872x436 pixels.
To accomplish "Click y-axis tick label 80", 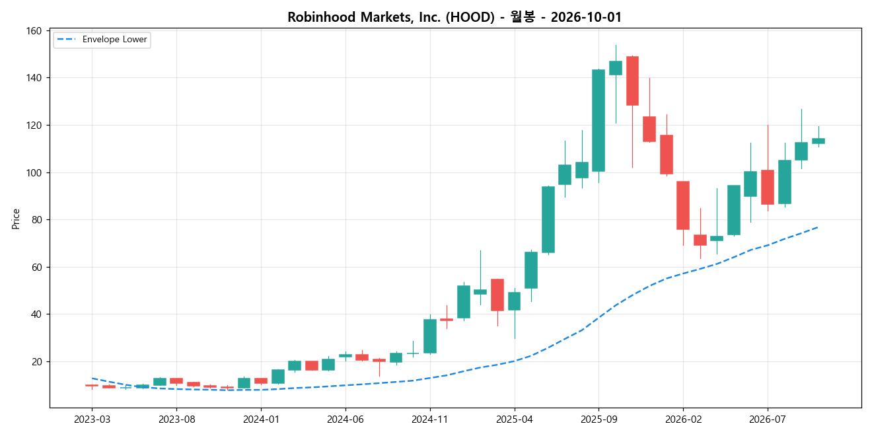I will coord(38,220).
